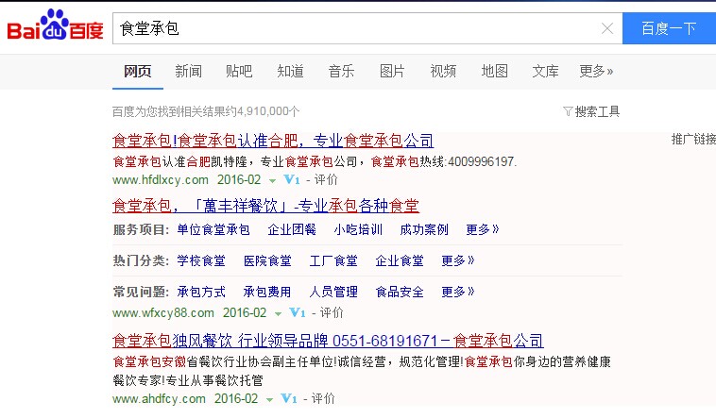Open 食品安全 question link
The height and width of the screenshot is (419, 716).
(400, 292)
